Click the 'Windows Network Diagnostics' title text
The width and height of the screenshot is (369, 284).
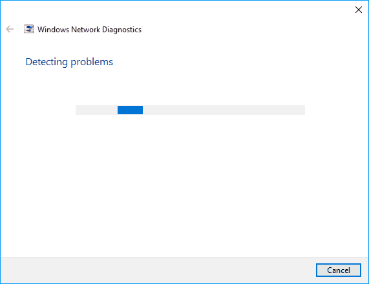(89, 30)
